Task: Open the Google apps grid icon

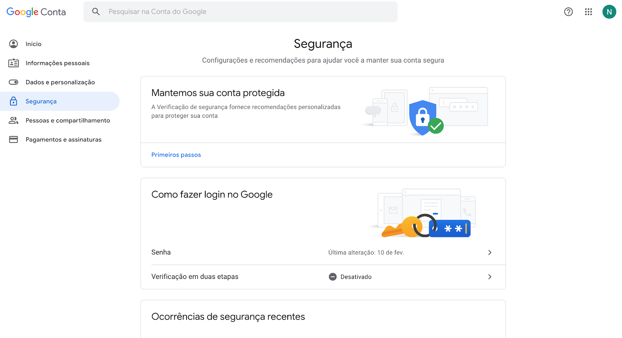Action: coord(589,12)
